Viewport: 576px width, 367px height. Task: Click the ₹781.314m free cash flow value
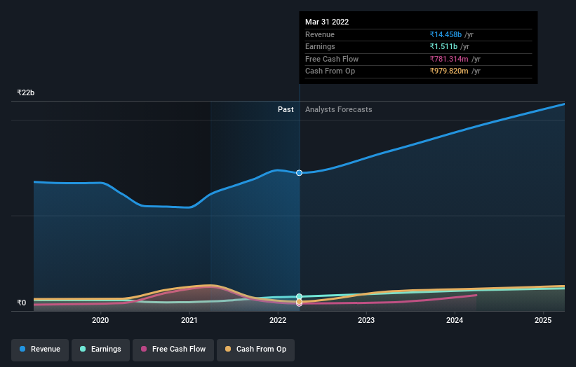pyautogui.click(x=449, y=59)
